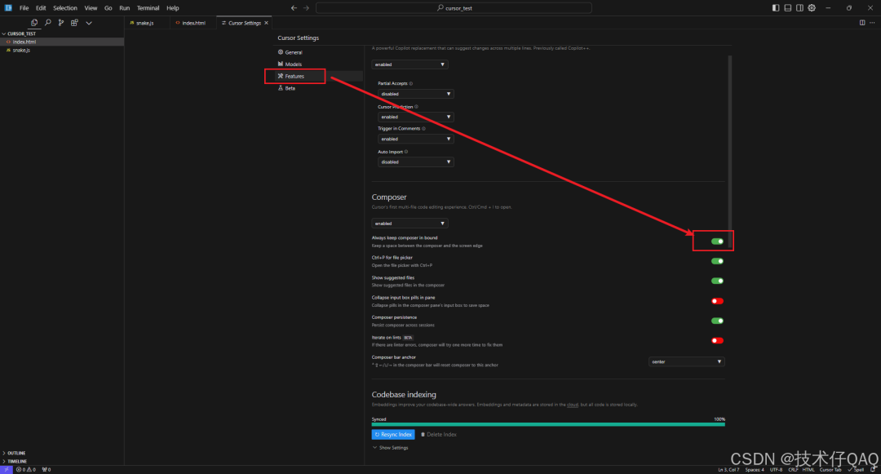Split the editor to the right
Viewport: 881px width, 474px height.
coord(862,23)
